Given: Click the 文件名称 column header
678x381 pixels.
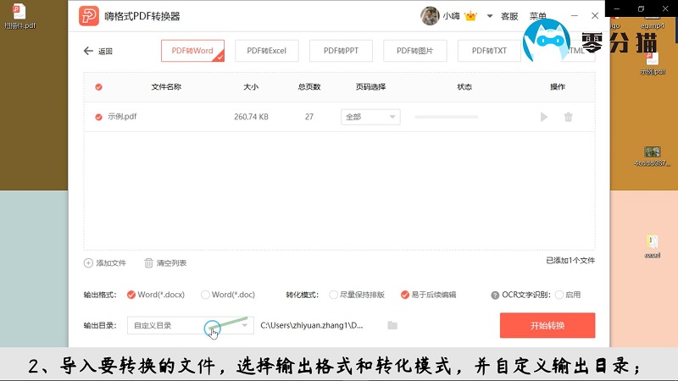Looking at the screenshot, I should click(166, 87).
